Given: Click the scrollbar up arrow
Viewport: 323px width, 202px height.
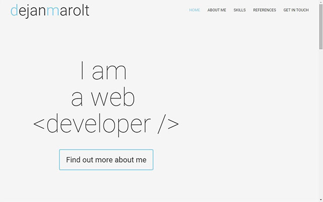Looking at the screenshot, I should tap(320, 3).
